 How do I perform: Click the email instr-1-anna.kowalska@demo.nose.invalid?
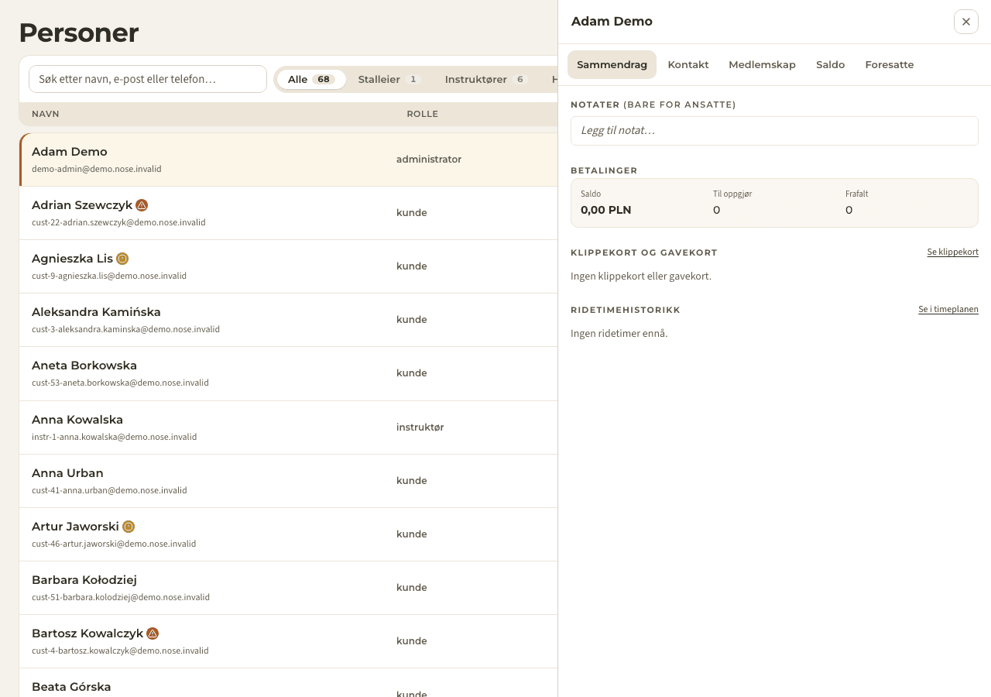pos(115,437)
